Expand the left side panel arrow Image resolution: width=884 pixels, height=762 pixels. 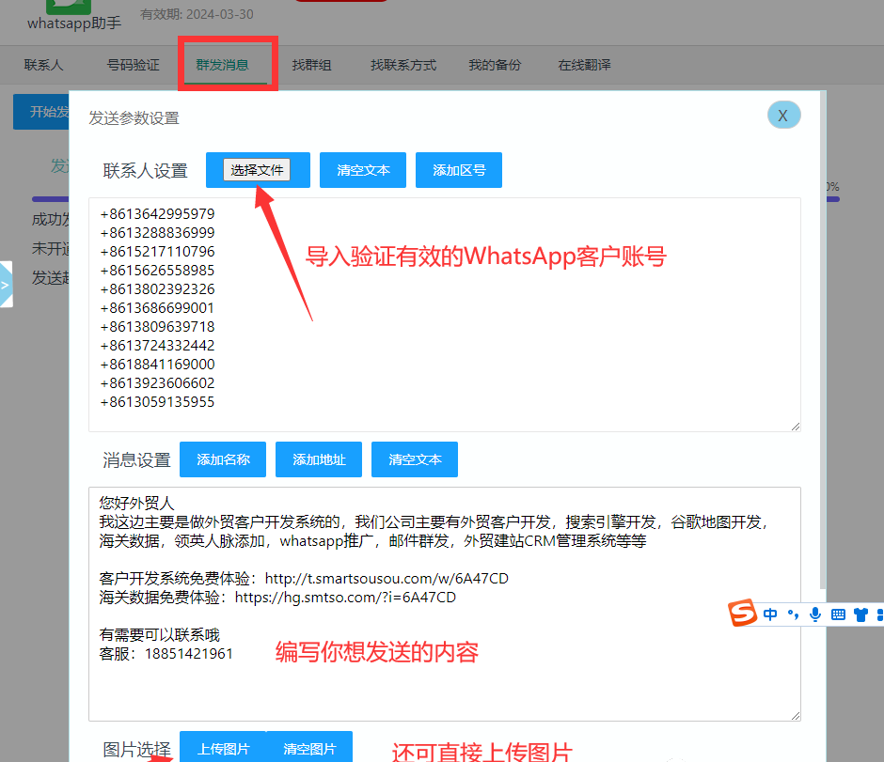[6, 285]
